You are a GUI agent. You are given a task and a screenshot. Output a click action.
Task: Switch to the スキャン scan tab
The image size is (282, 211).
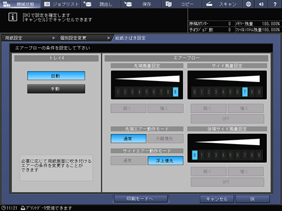pos(223,4)
